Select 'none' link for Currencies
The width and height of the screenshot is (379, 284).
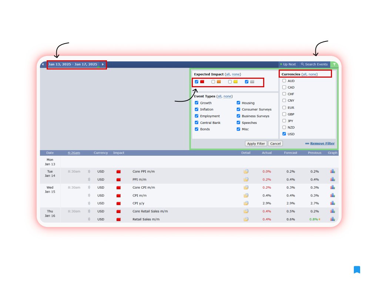pyautogui.click(x=312, y=74)
